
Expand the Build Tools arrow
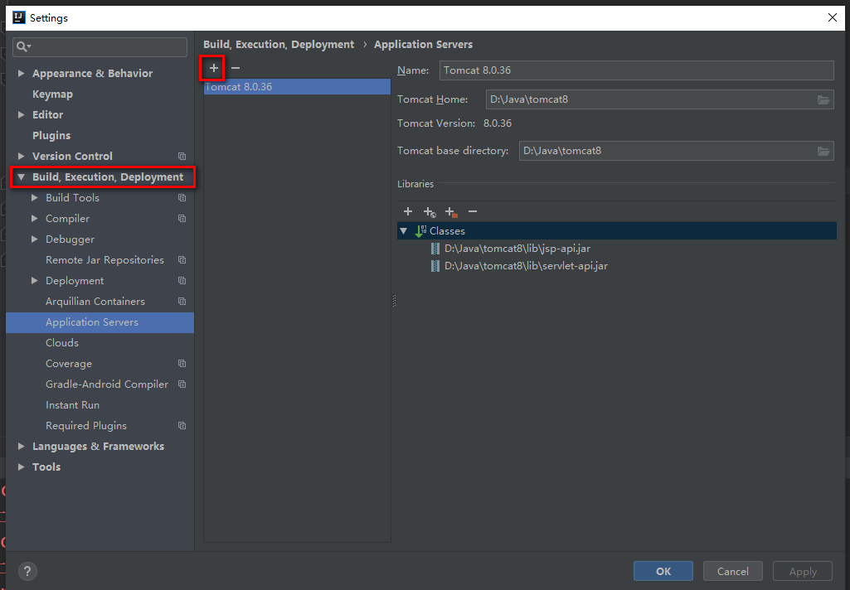pyautogui.click(x=35, y=198)
